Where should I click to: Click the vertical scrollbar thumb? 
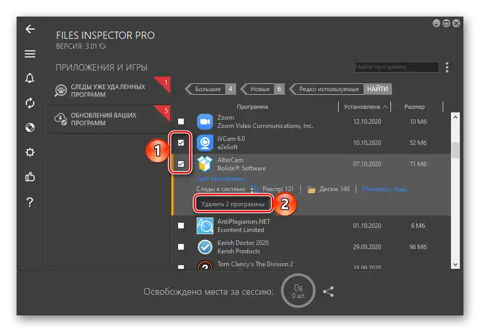(455, 150)
